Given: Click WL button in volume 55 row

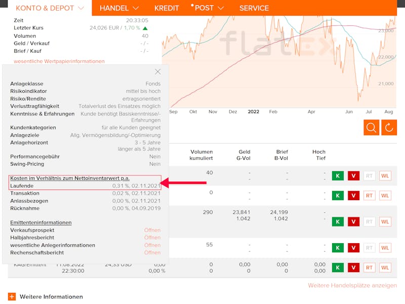Looking at the screenshot, I should point(385,248).
